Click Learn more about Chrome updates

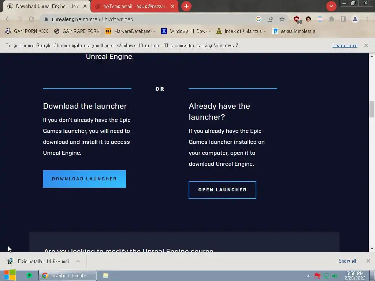pos(345,45)
